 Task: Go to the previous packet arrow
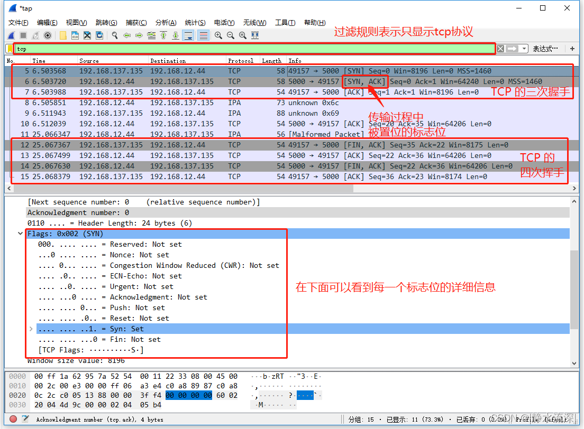click(127, 35)
